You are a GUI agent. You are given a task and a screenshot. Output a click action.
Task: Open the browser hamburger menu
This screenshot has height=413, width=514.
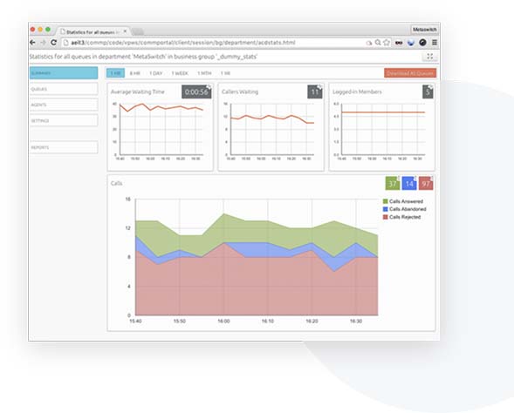click(x=435, y=43)
